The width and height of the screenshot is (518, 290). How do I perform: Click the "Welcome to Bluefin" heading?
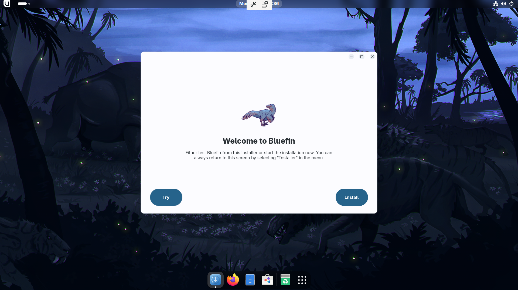click(259, 141)
